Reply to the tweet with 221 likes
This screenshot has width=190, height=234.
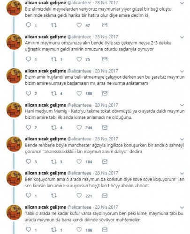pos(29,196)
